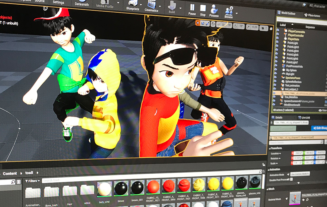Open grid snap value 10 dropdown
The image size is (327, 207).
point(229,25)
